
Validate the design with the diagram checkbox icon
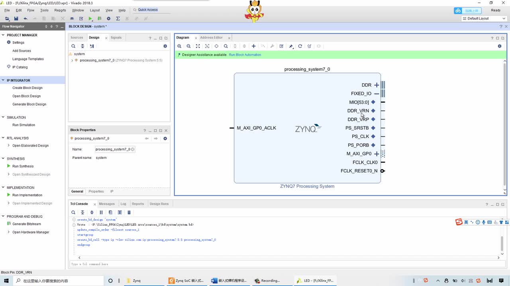(x=281, y=46)
